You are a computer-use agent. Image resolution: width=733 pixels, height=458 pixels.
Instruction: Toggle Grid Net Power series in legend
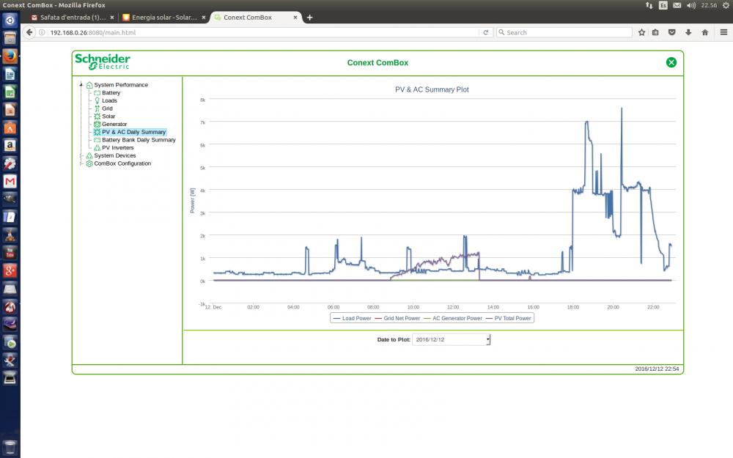[x=397, y=318]
